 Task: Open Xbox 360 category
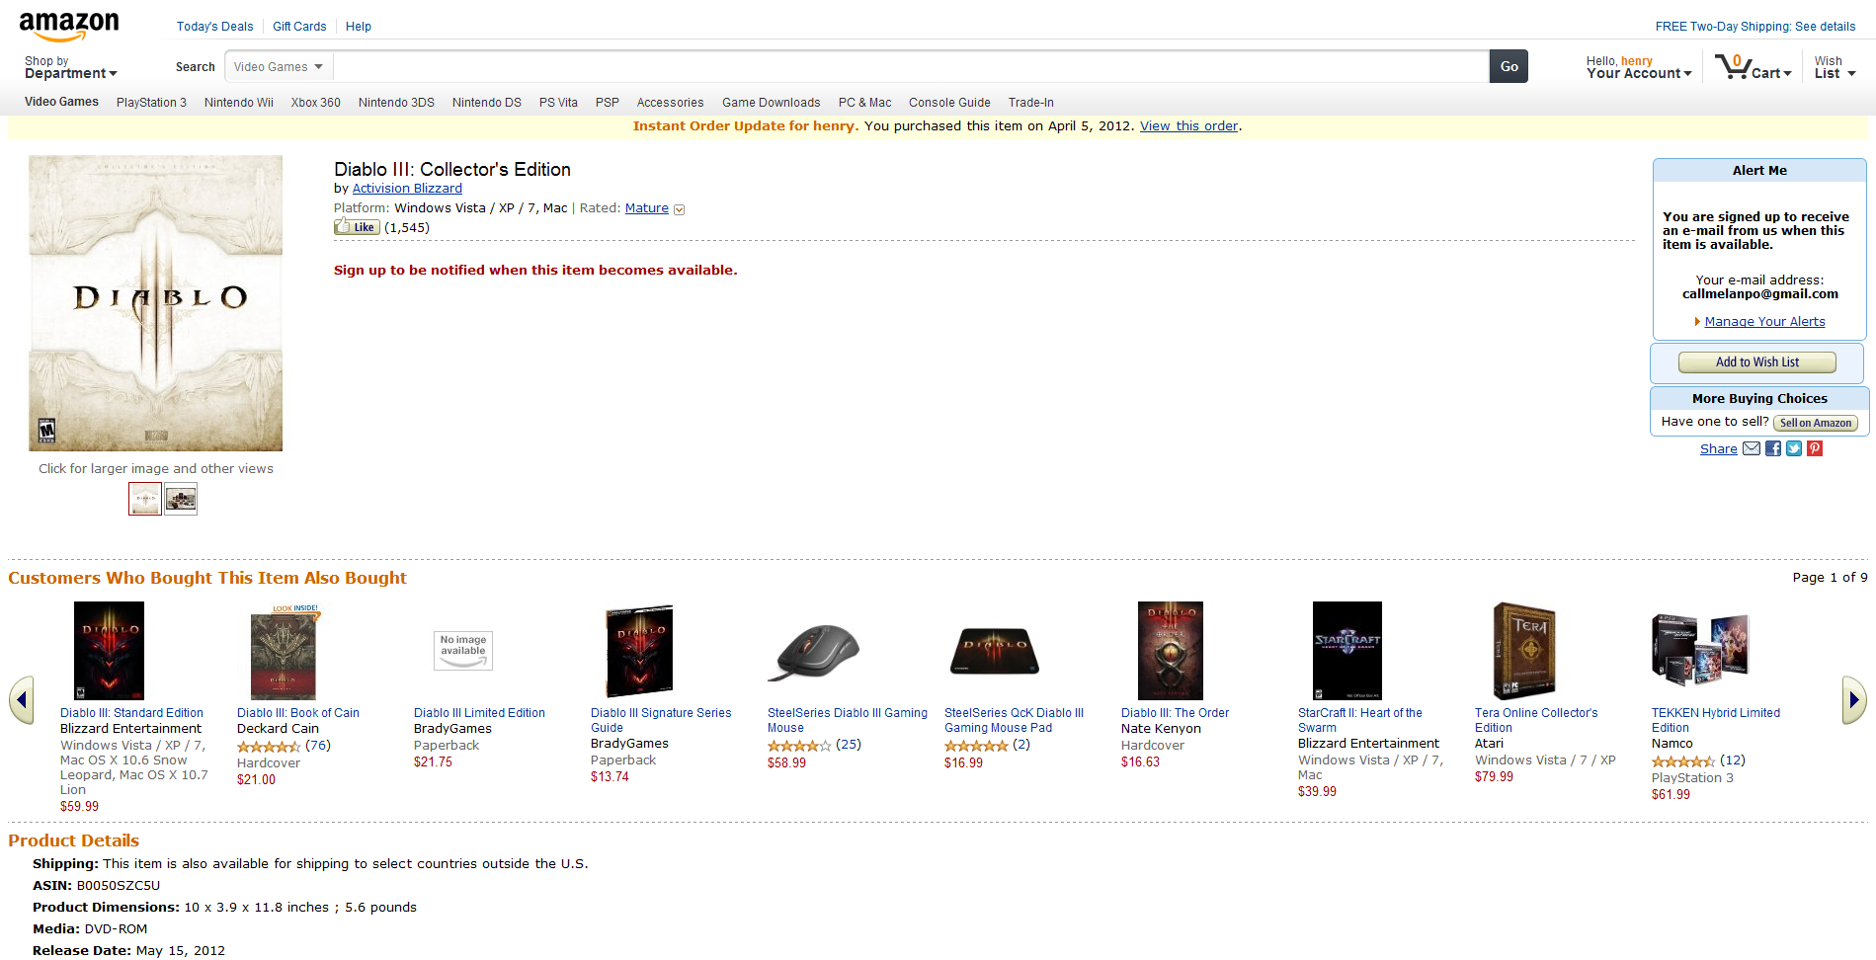(x=316, y=103)
